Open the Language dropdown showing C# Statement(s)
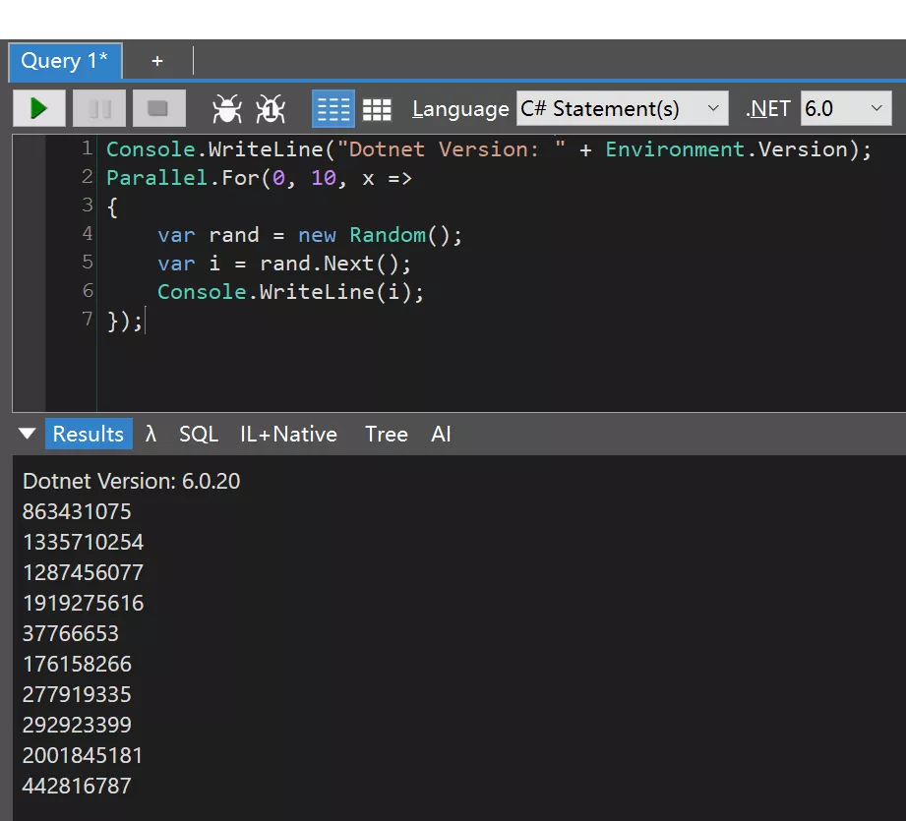 pyautogui.click(x=622, y=108)
